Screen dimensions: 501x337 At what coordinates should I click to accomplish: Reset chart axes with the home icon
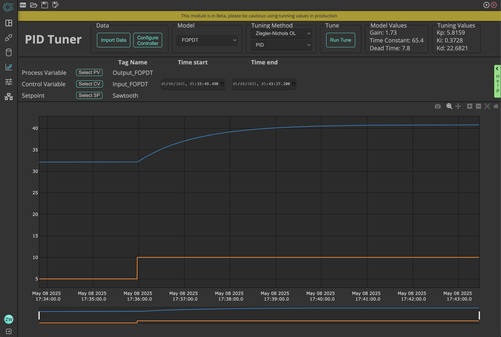tap(496, 106)
